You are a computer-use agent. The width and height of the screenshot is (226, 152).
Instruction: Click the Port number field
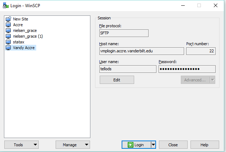201,51
